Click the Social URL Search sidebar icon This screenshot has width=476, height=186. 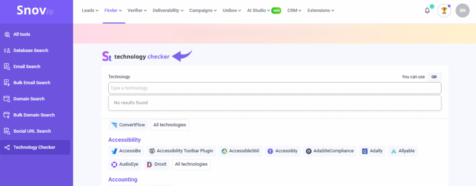pos(7,131)
